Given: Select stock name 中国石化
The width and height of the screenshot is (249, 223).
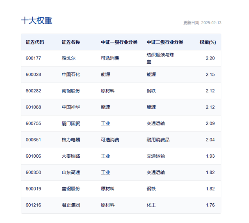Looking at the screenshot, I should click(71, 74).
